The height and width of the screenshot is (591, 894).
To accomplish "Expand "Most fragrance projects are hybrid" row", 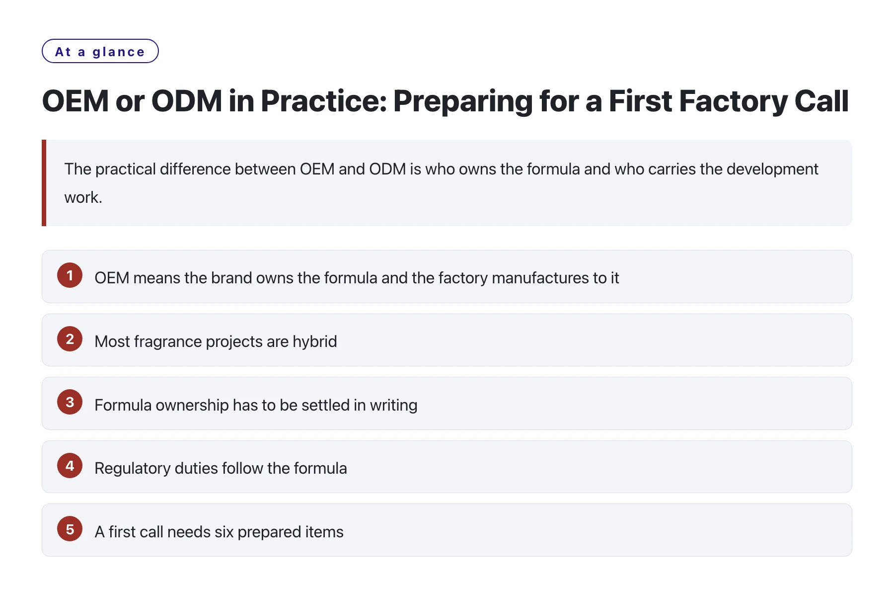I will pyautogui.click(x=447, y=340).
